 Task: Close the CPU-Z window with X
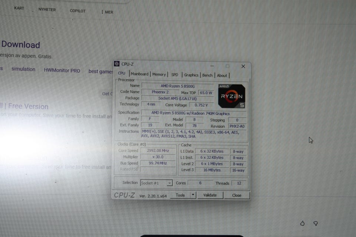tap(243, 66)
